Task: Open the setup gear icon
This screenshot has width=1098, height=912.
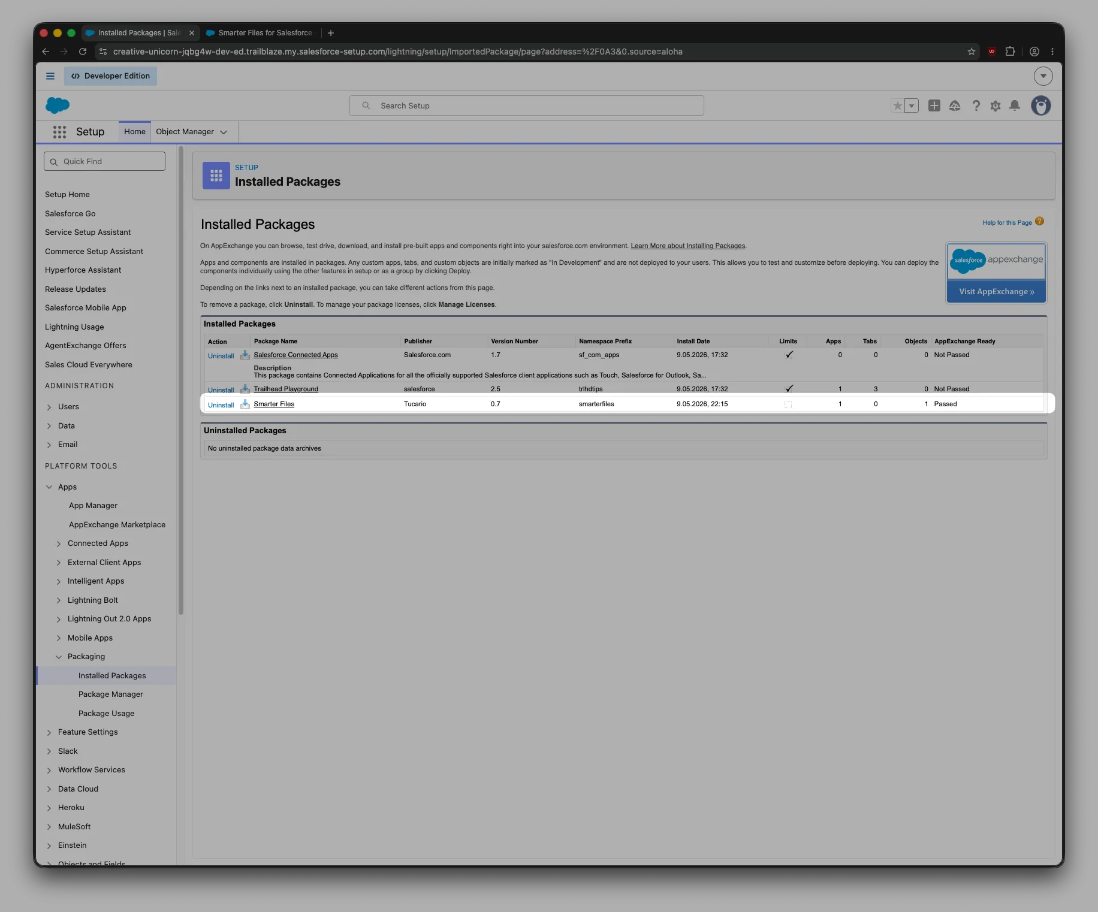Action: pos(996,105)
